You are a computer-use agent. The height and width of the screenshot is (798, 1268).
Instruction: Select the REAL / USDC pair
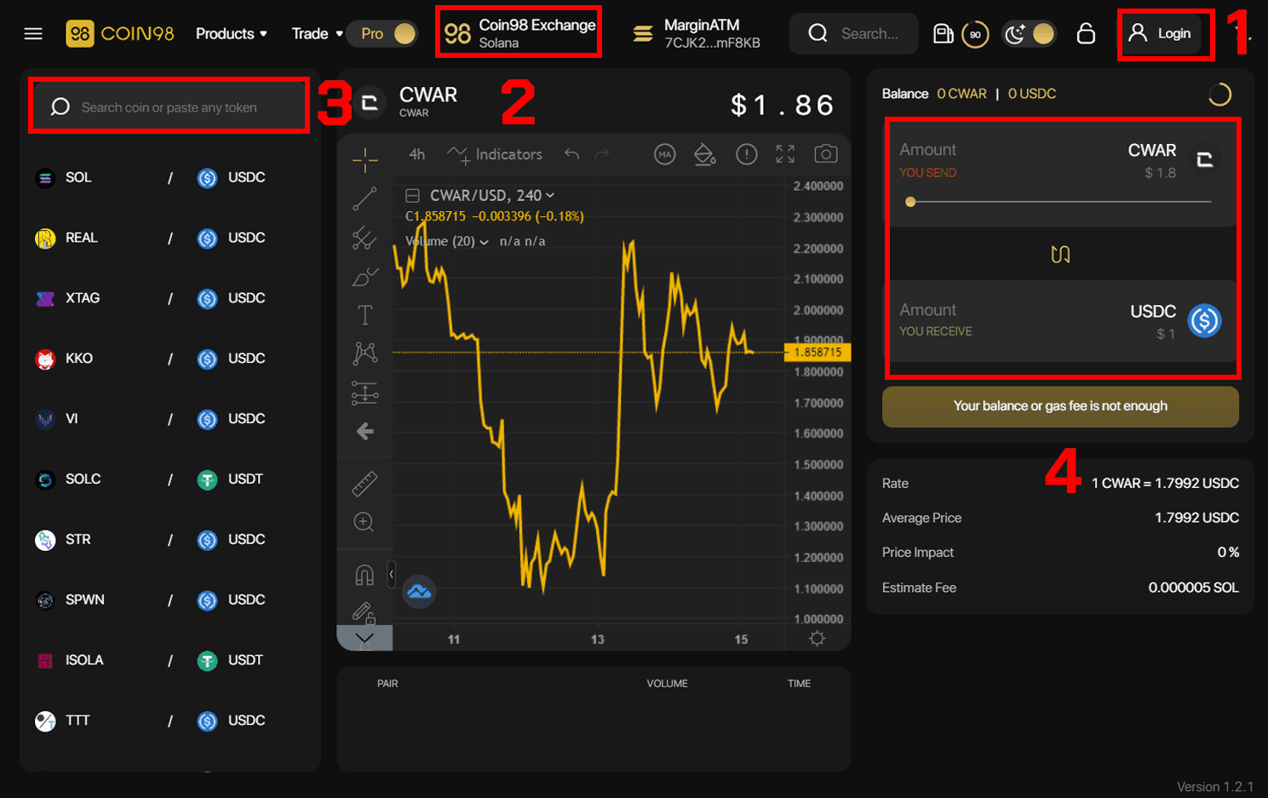169,238
